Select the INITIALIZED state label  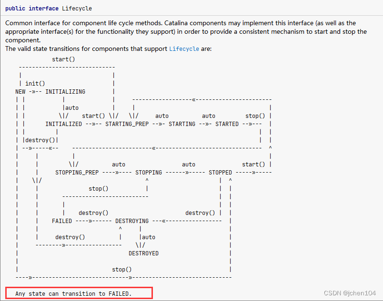click(x=63, y=124)
